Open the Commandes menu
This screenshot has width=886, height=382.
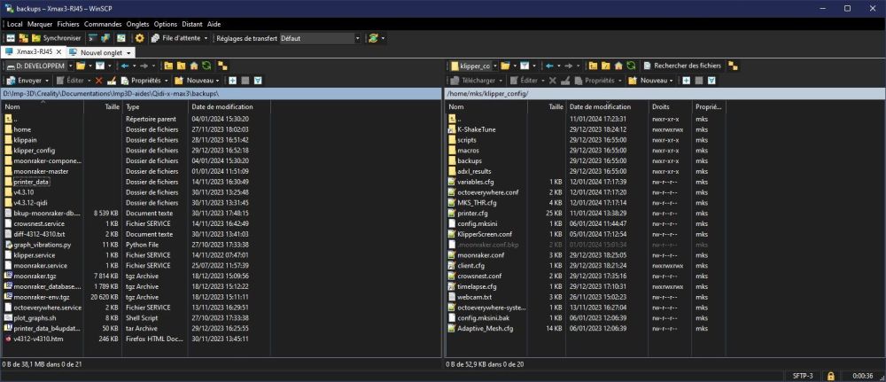tap(103, 24)
